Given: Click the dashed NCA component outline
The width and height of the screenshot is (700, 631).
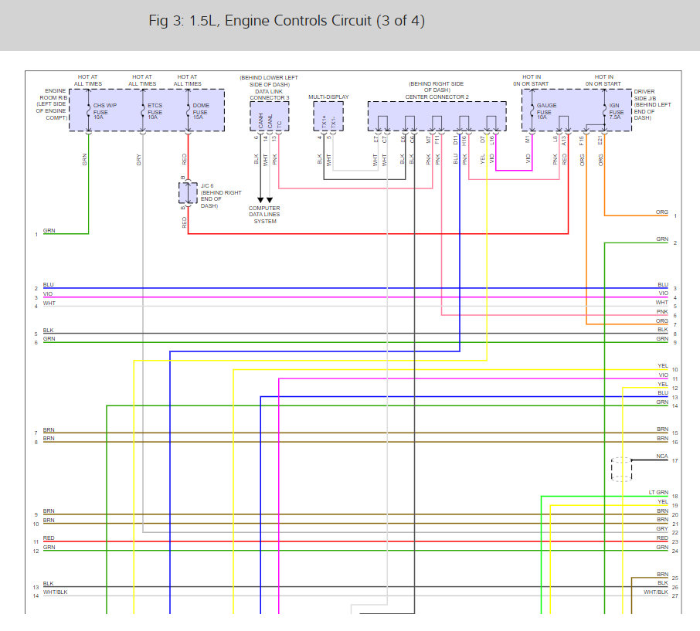Looking at the screenshot, I should click(x=621, y=469).
